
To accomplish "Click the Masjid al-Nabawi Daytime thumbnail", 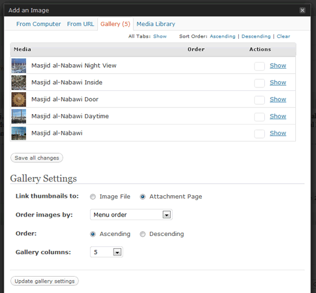I will 19,116.
